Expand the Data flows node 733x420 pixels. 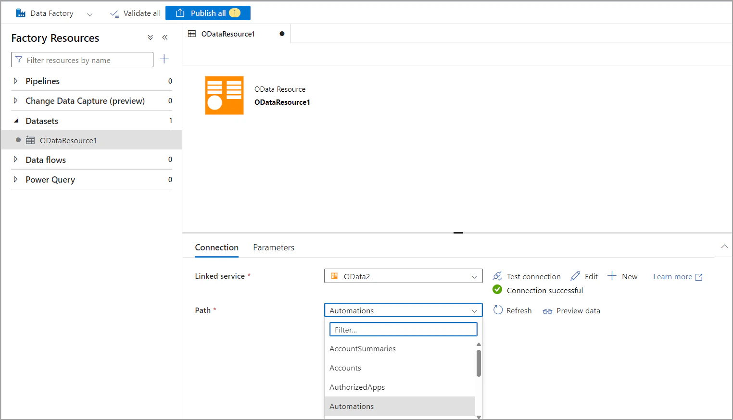tap(15, 160)
